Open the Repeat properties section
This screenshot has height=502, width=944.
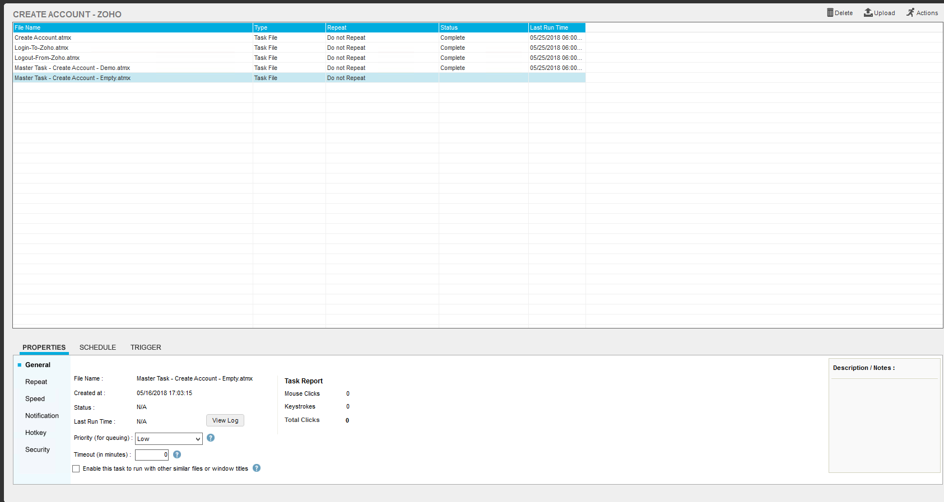36,382
